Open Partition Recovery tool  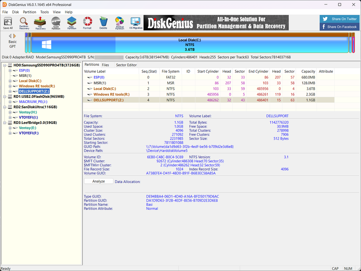pos(24,23)
